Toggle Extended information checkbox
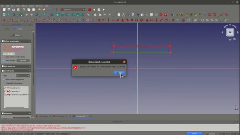 (4, 83)
